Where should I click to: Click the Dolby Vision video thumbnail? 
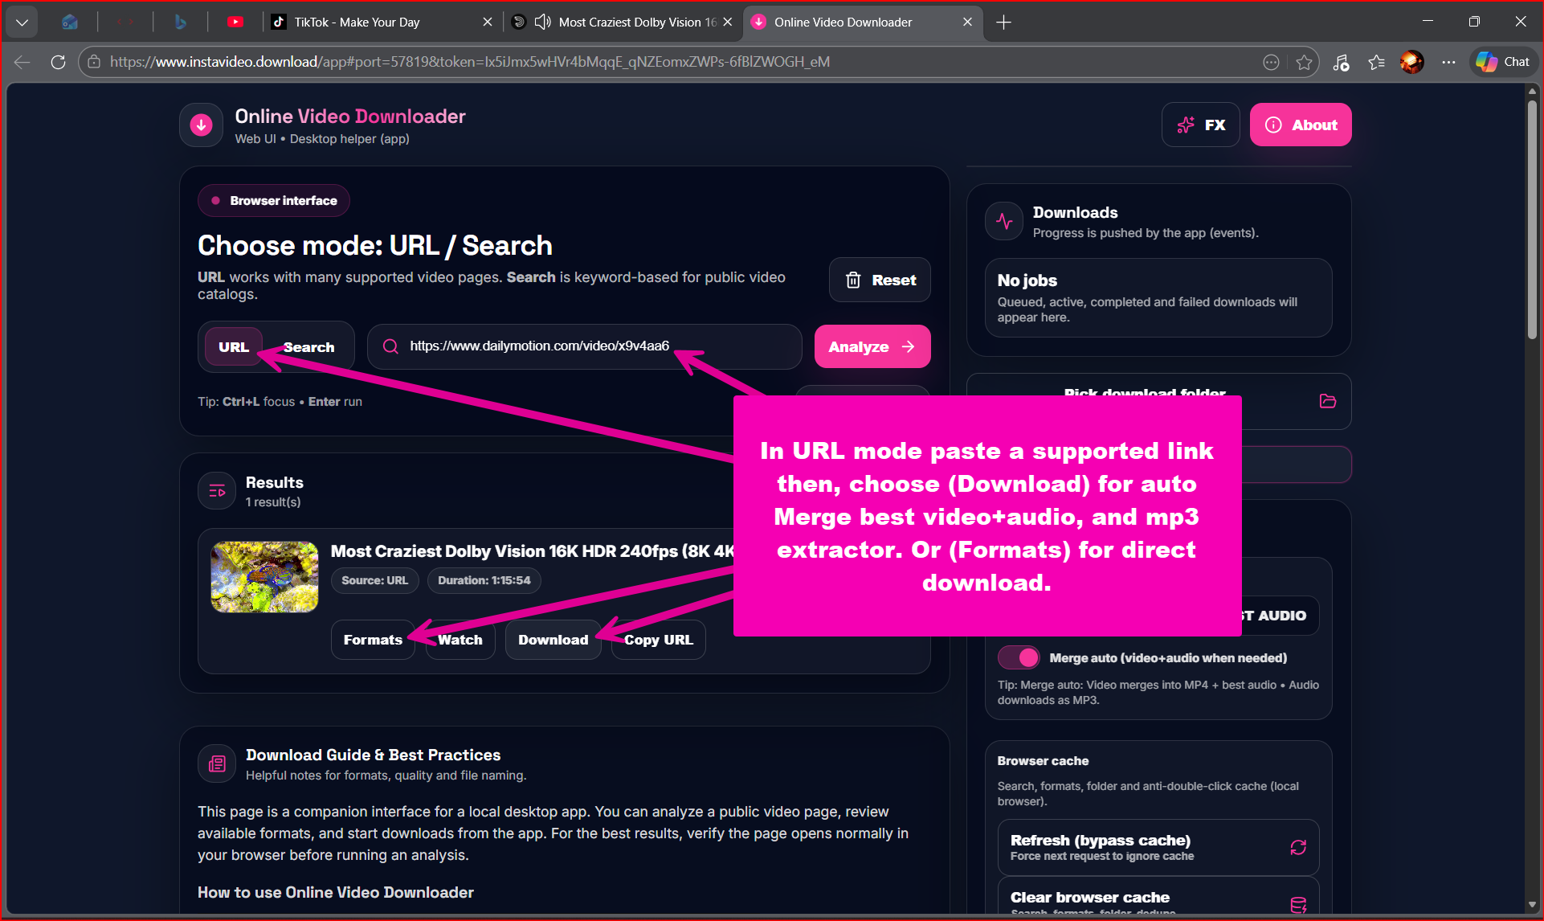click(263, 577)
